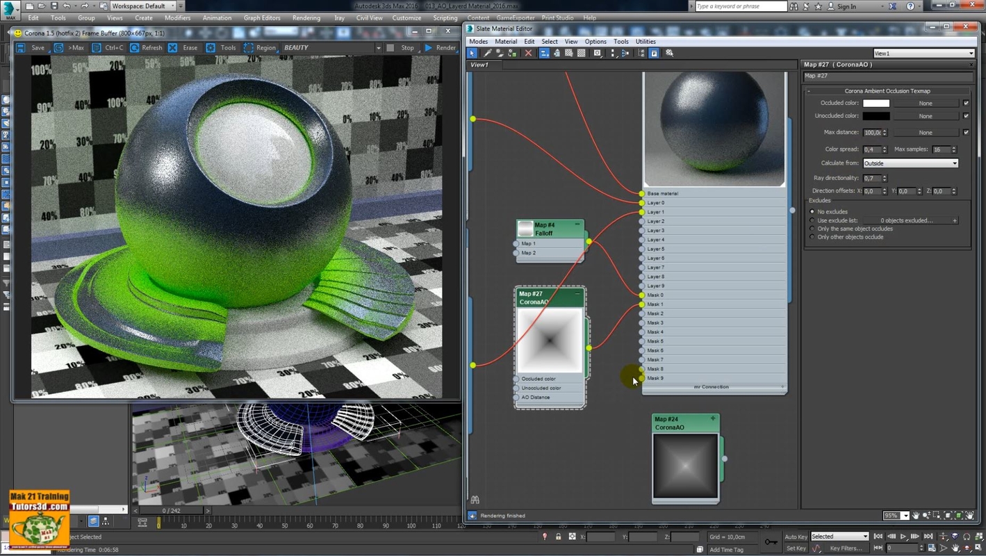Open the 'Calculate from' Outside dropdown
Image resolution: width=986 pixels, height=556 pixels.
[910, 163]
